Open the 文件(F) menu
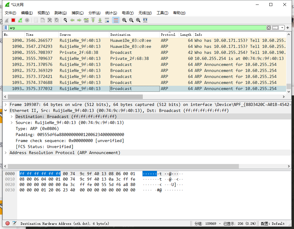This screenshot has height=229, width=294. (x=10, y=13)
